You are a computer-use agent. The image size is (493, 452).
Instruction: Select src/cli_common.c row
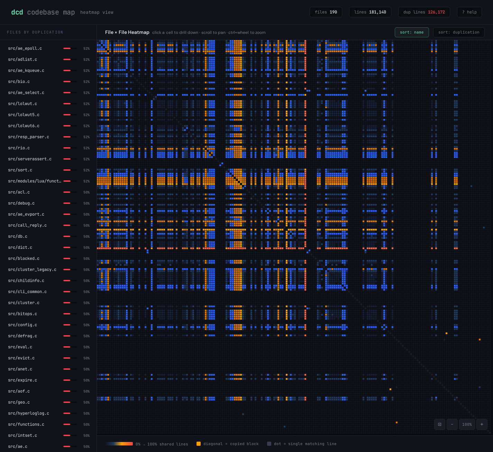[48, 292]
